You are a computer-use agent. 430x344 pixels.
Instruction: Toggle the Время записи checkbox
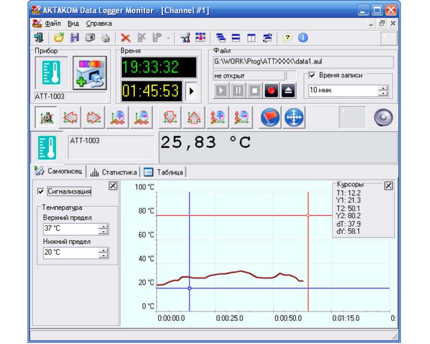click(313, 75)
